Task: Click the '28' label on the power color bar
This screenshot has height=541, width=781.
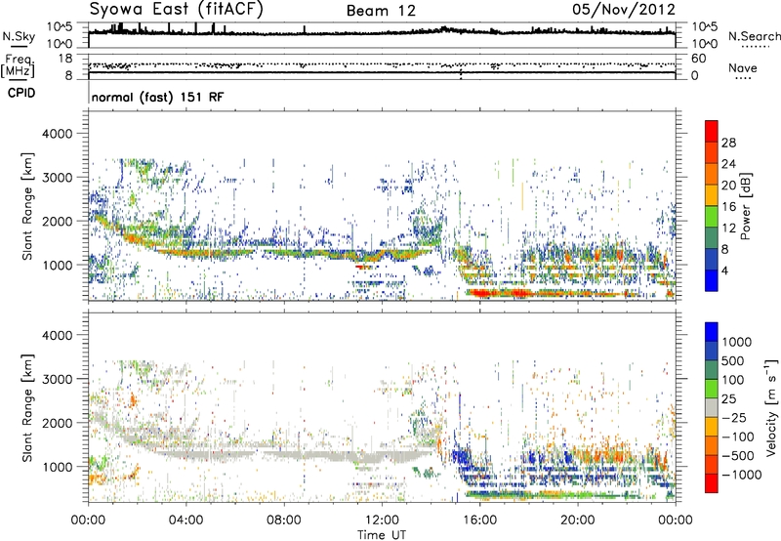Action: click(x=728, y=143)
